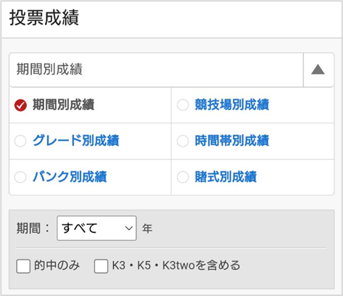Viewport: 343px width, 296px height.
Task: Click the K3・K5・K3twoを含める label text
Action: (x=176, y=266)
